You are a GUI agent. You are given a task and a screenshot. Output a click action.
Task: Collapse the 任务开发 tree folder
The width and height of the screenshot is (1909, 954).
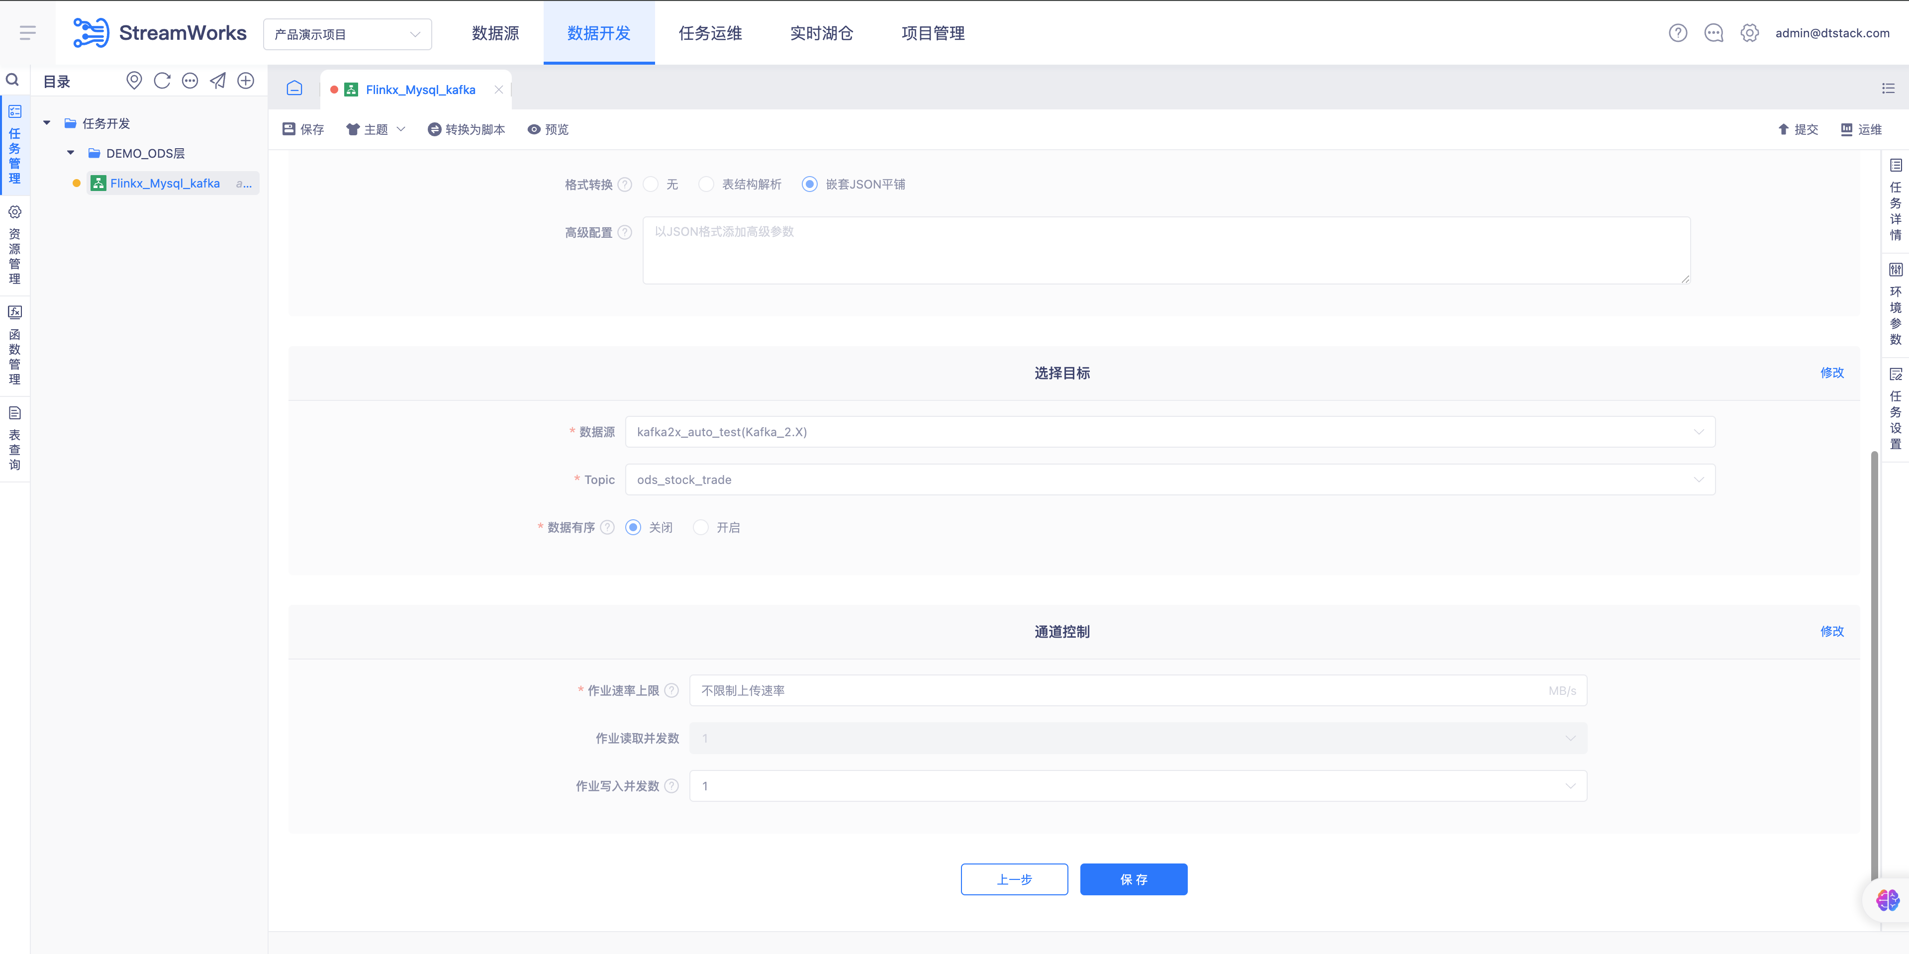click(x=47, y=123)
